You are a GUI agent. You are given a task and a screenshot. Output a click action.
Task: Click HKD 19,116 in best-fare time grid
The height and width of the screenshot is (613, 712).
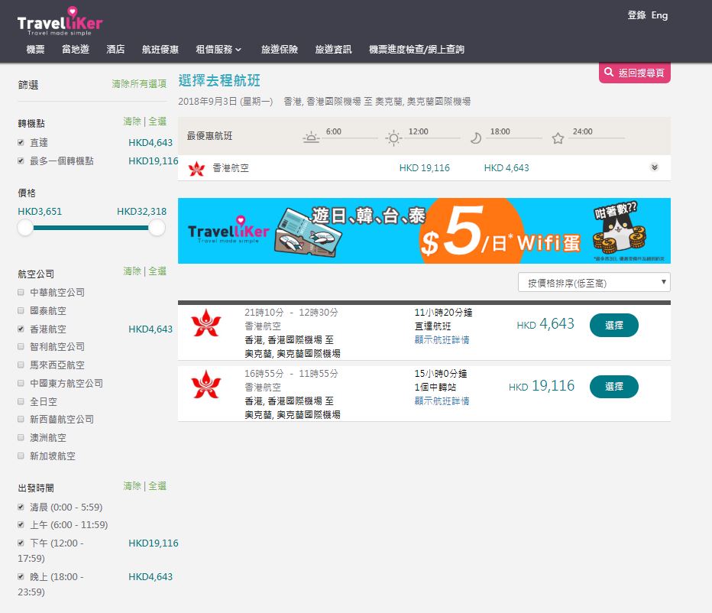coord(425,167)
